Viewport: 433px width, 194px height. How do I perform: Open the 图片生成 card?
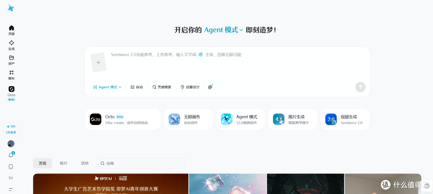pyautogui.click(x=293, y=119)
